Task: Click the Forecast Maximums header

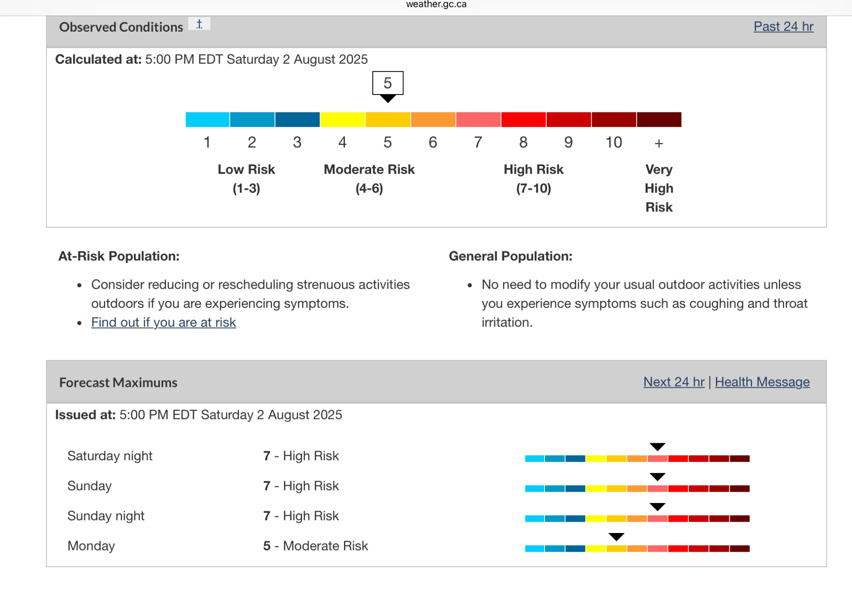Action: (x=118, y=382)
